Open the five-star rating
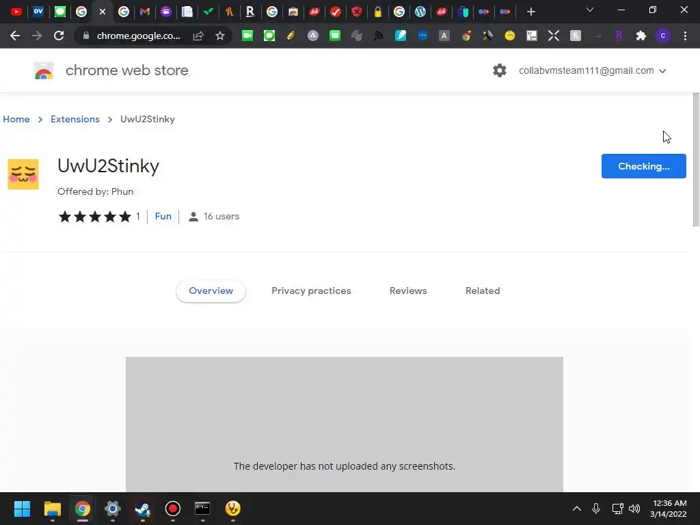The width and height of the screenshot is (700, 525). (94, 217)
